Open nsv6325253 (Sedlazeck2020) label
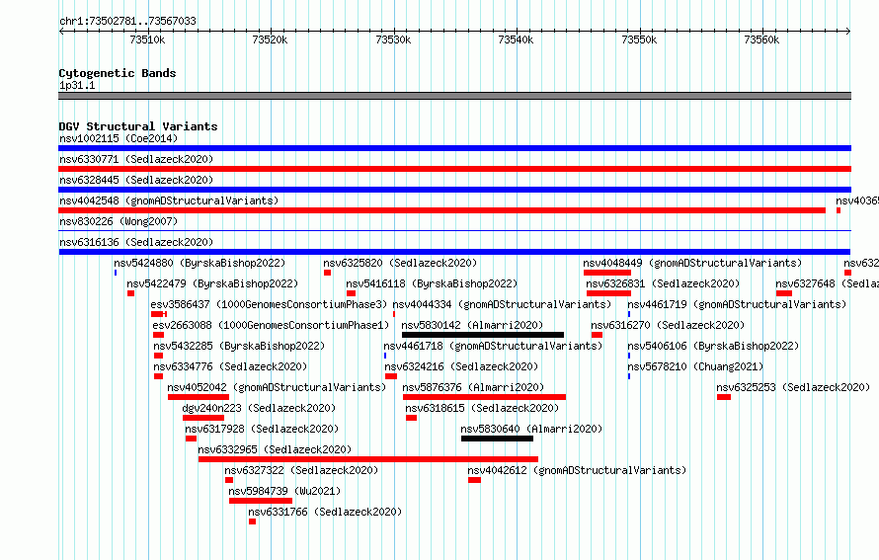 tap(793, 387)
